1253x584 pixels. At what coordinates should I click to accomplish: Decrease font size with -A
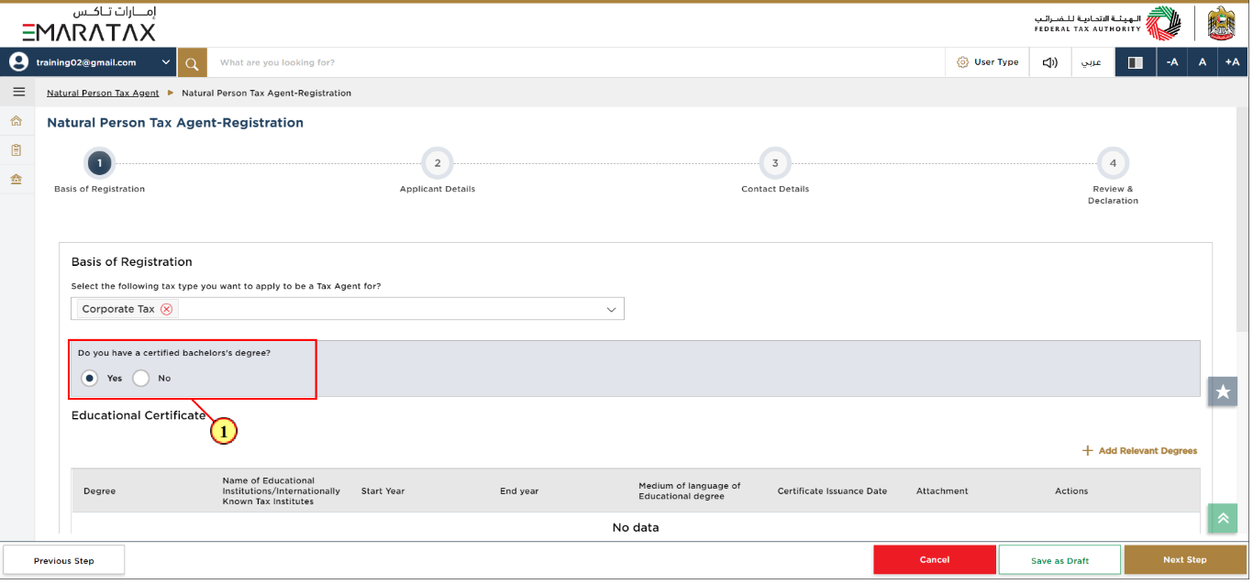click(1171, 62)
